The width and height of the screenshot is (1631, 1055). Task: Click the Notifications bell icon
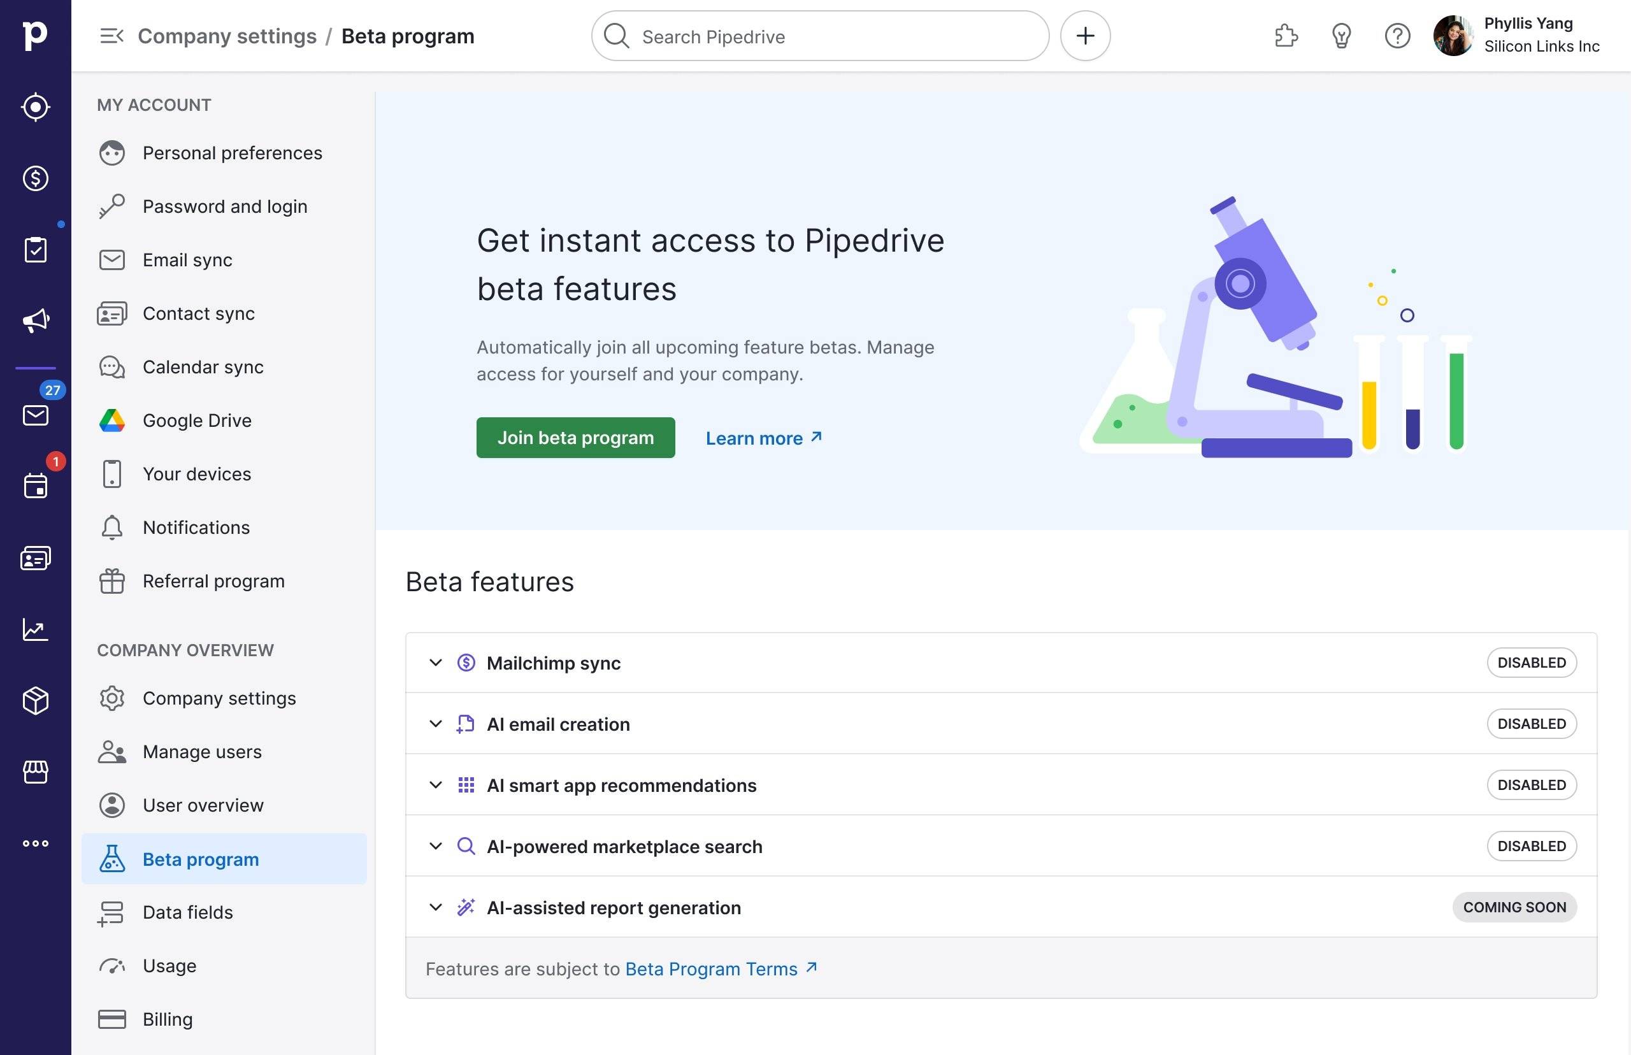tap(111, 527)
